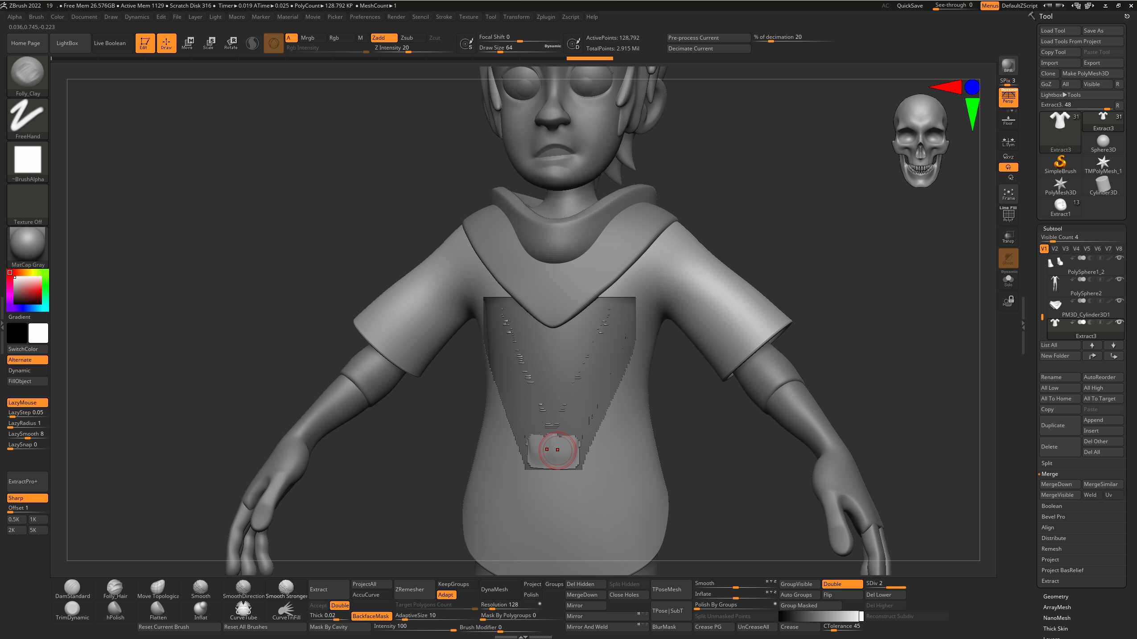1137x639 pixels.
Task: Hide the PolySphere2 subtool eye
Action: (1119, 279)
